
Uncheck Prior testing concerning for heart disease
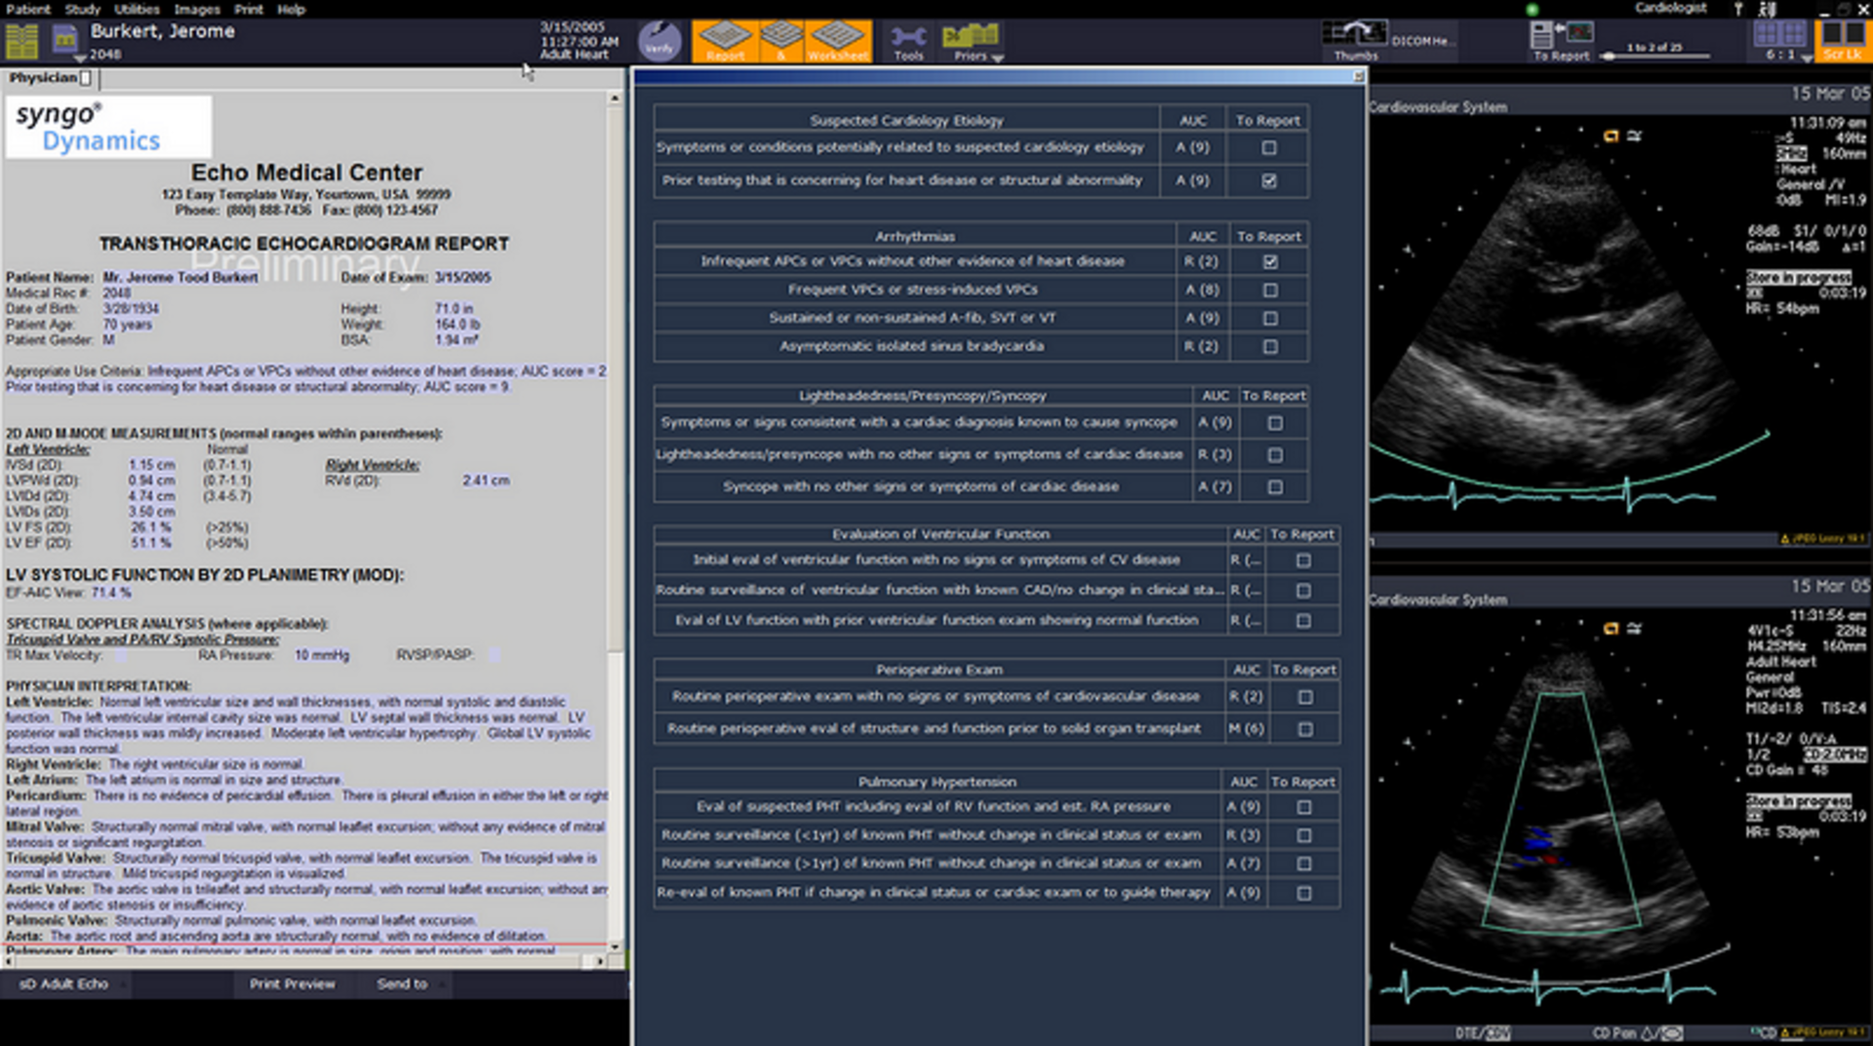pyautogui.click(x=1268, y=181)
